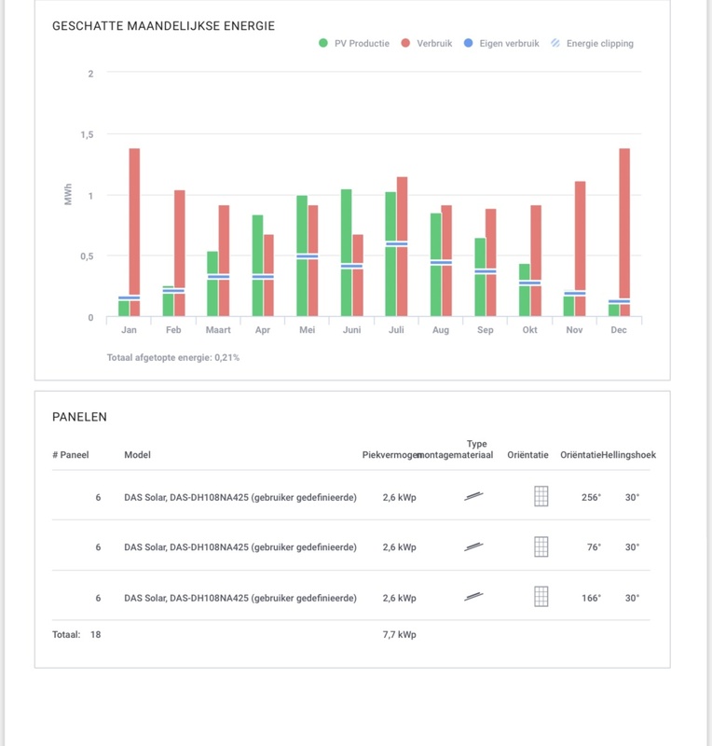Viewport: 712px width, 746px height.
Task: Toggle the Eigen verbruik legend entry
Action: (501, 43)
